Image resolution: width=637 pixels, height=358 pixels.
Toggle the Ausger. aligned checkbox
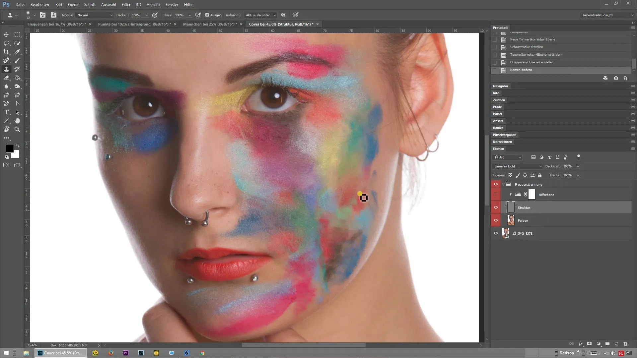pos(207,15)
